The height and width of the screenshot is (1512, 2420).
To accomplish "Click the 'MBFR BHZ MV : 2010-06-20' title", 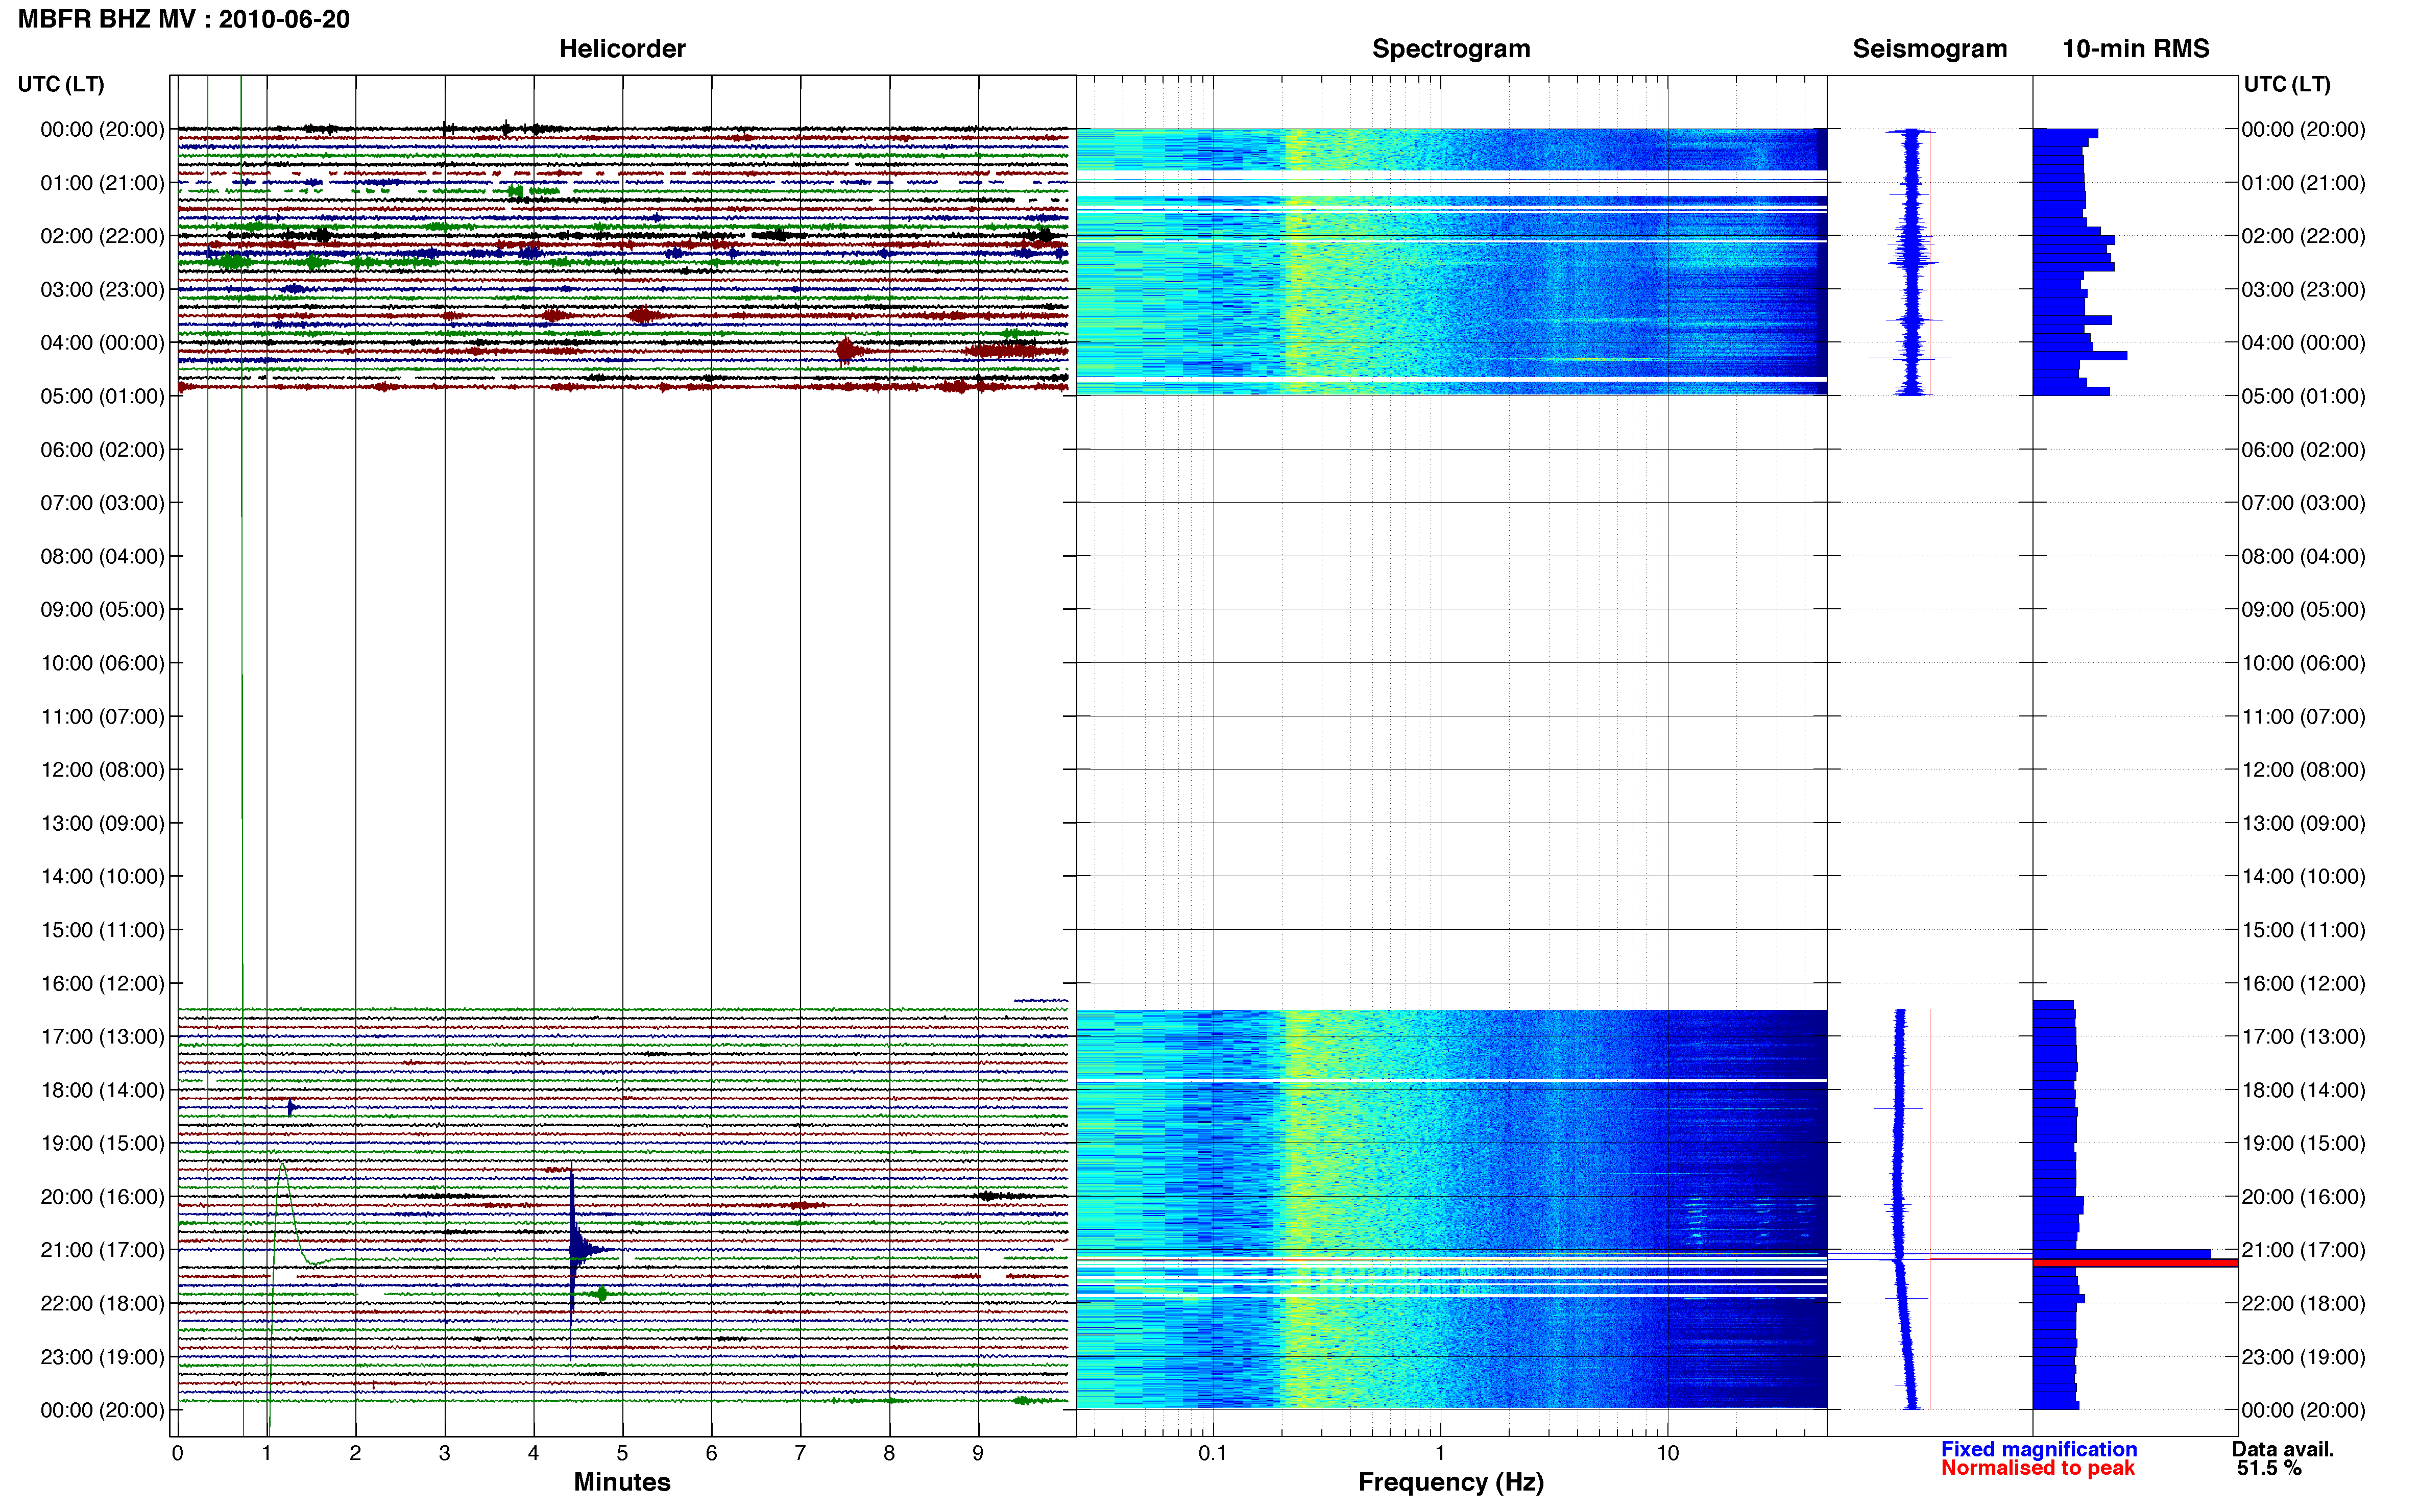I will tap(184, 19).
